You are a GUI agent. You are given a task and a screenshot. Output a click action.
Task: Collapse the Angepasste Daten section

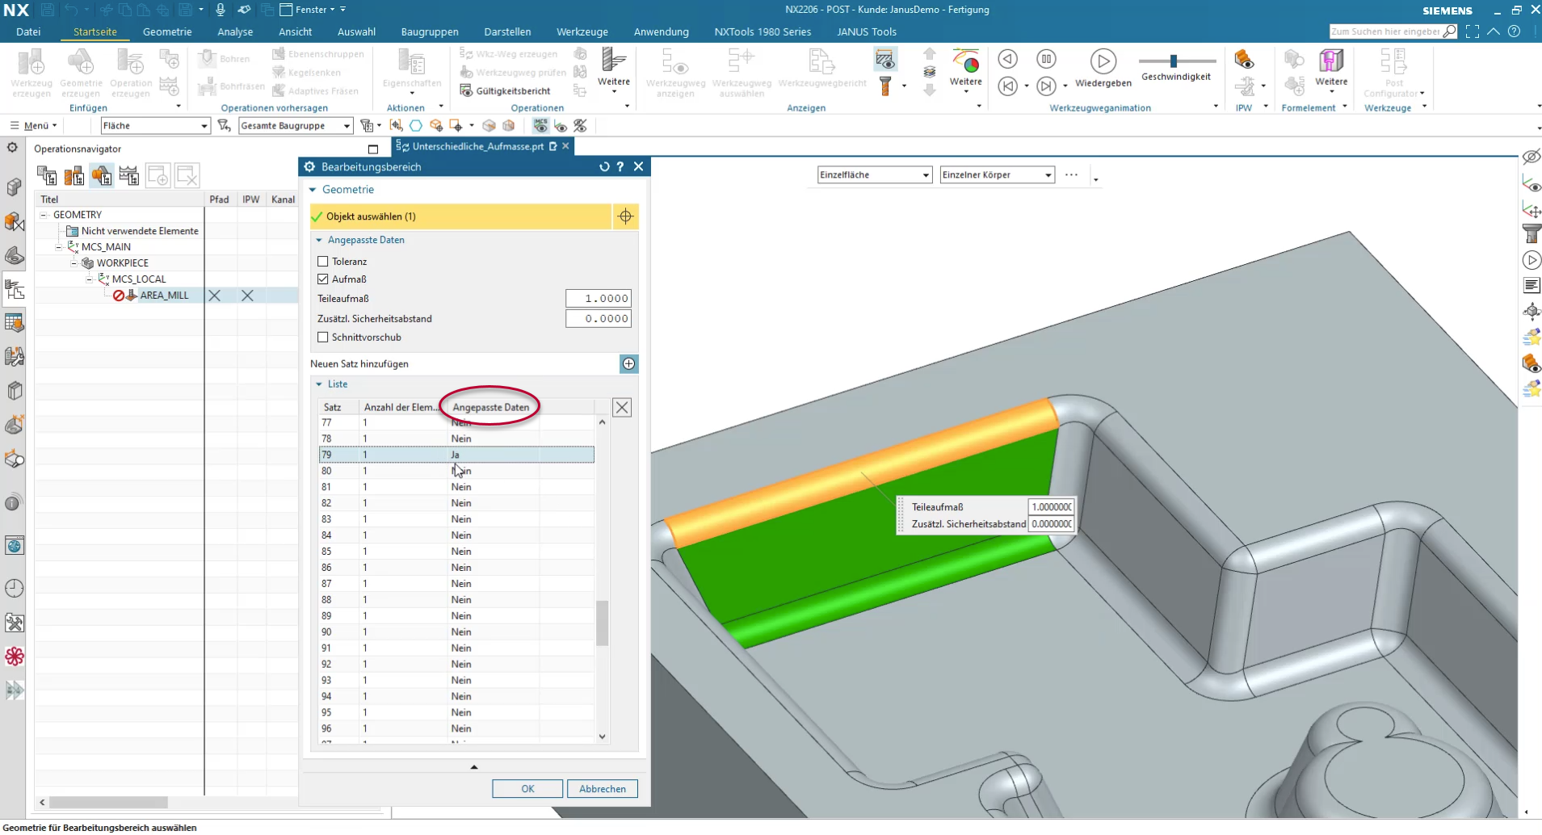pyautogui.click(x=319, y=241)
